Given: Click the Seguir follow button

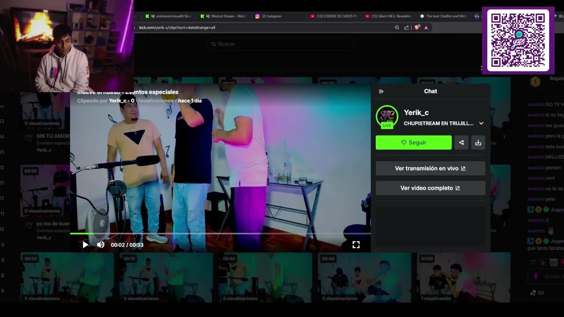Looking at the screenshot, I should [414, 143].
